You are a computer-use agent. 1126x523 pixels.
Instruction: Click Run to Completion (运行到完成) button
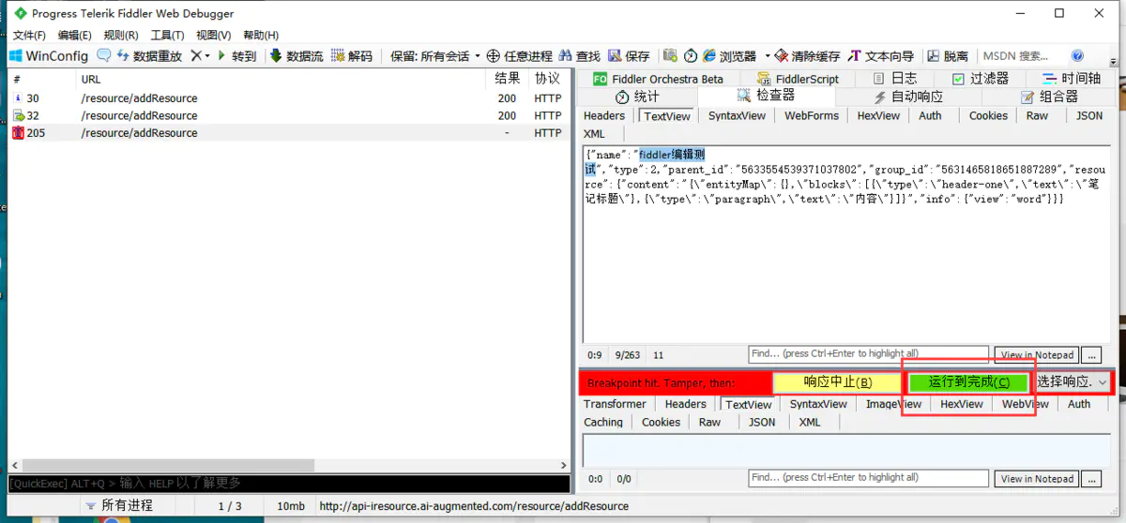969,382
